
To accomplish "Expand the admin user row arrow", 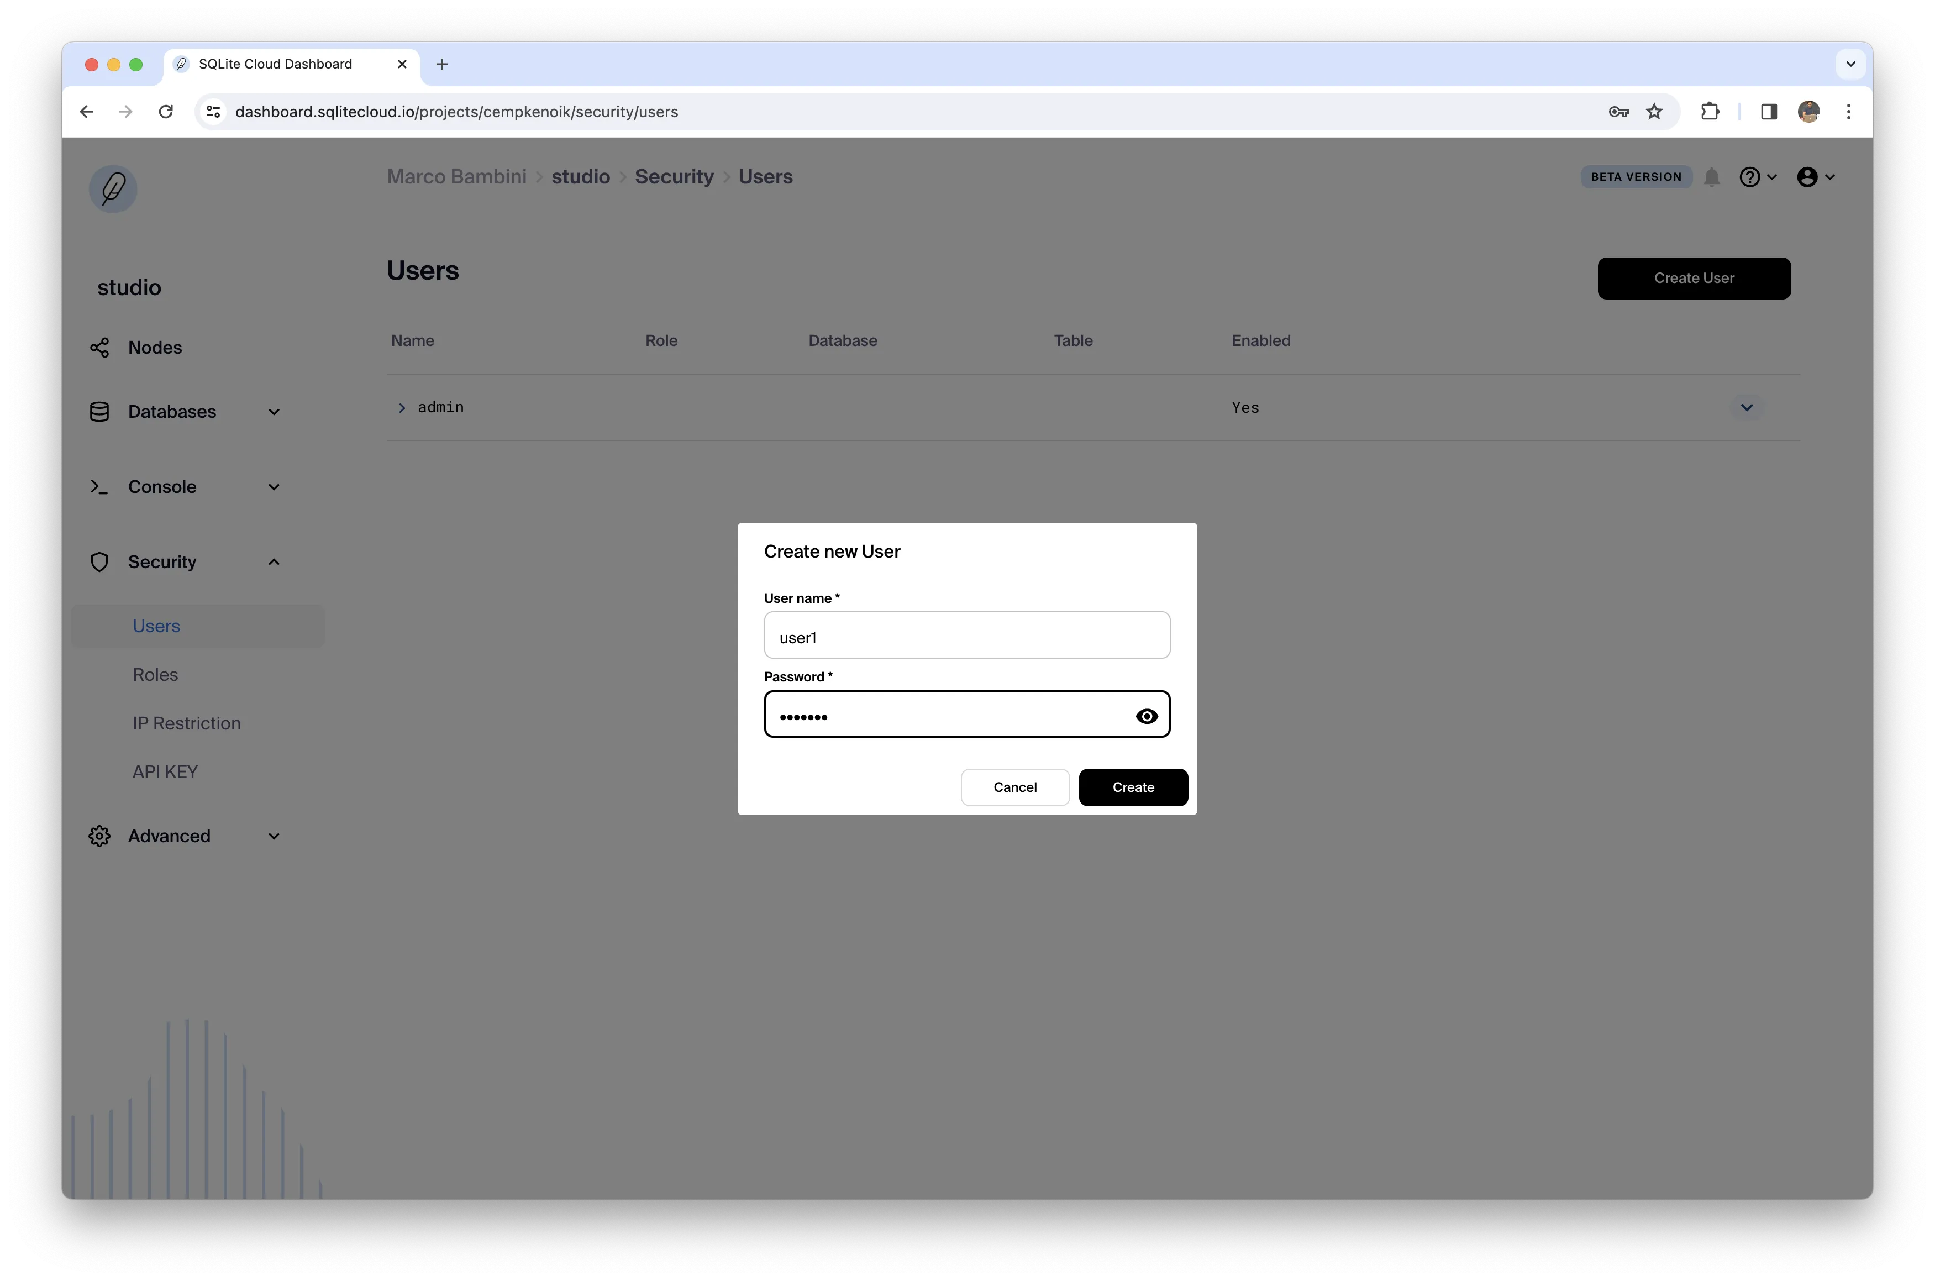I will pyautogui.click(x=402, y=408).
